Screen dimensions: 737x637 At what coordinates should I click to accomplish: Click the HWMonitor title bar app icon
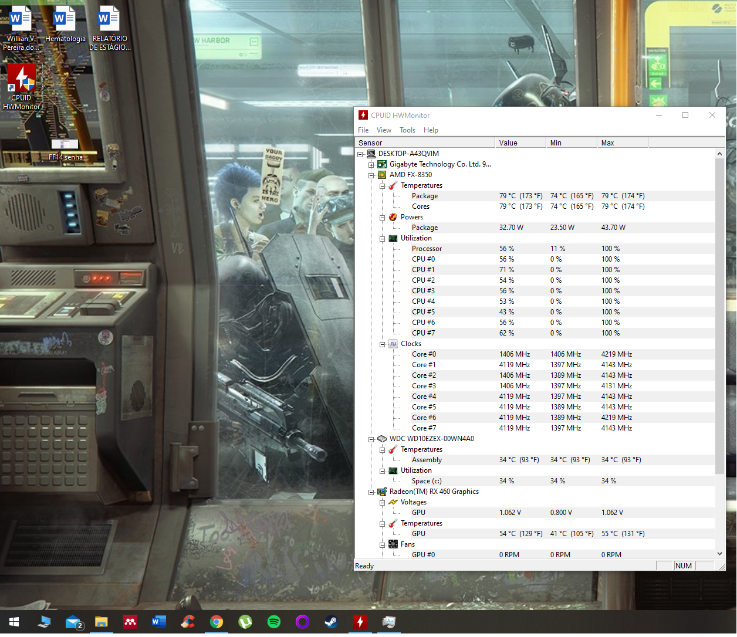(x=363, y=115)
